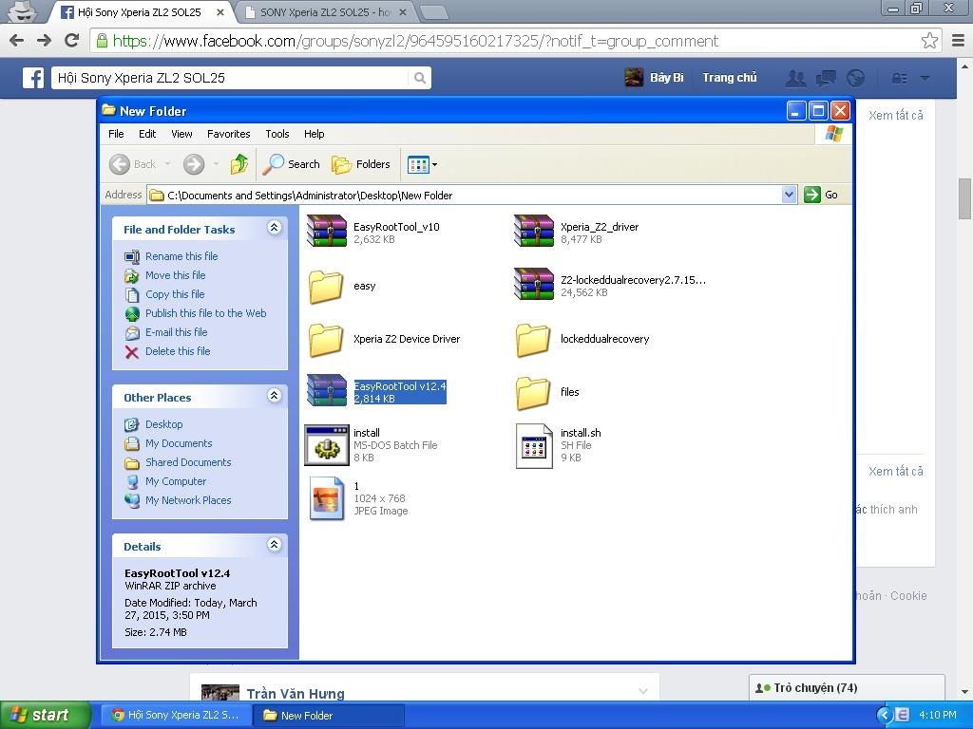Collapse the File and Folder Tasks panel
This screenshot has width=973, height=729.
275,228
